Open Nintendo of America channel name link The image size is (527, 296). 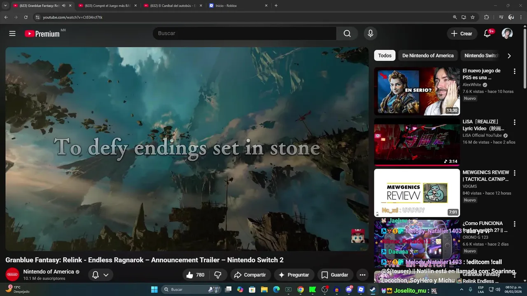(x=49, y=272)
